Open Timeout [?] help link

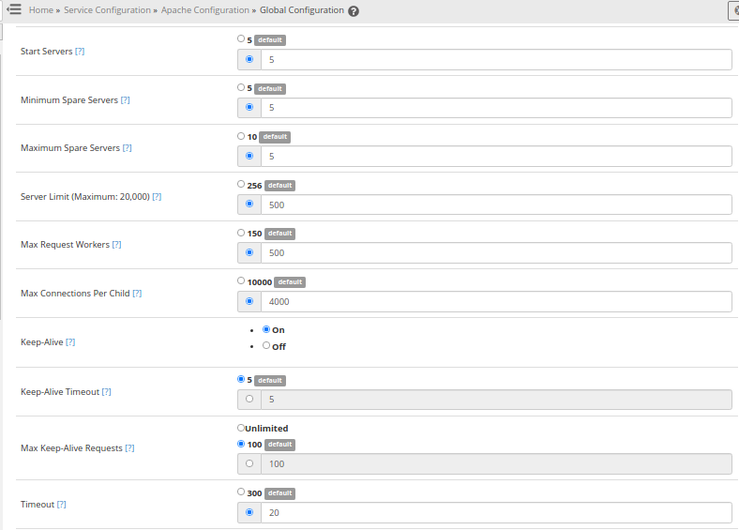pyautogui.click(x=61, y=504)
